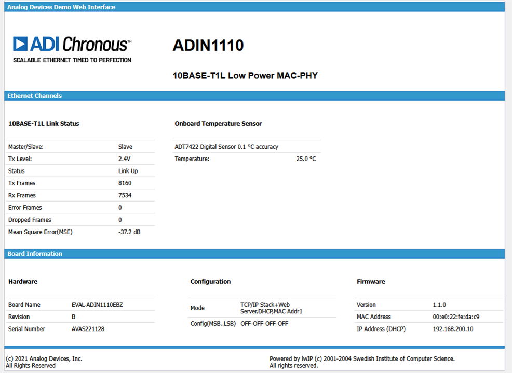Click the Temperature: label
This screenshot has width=512, height=373.
point(192,159)
